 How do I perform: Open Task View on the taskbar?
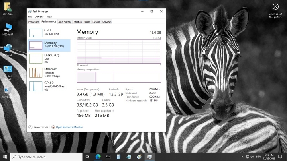tap(87, 157)
